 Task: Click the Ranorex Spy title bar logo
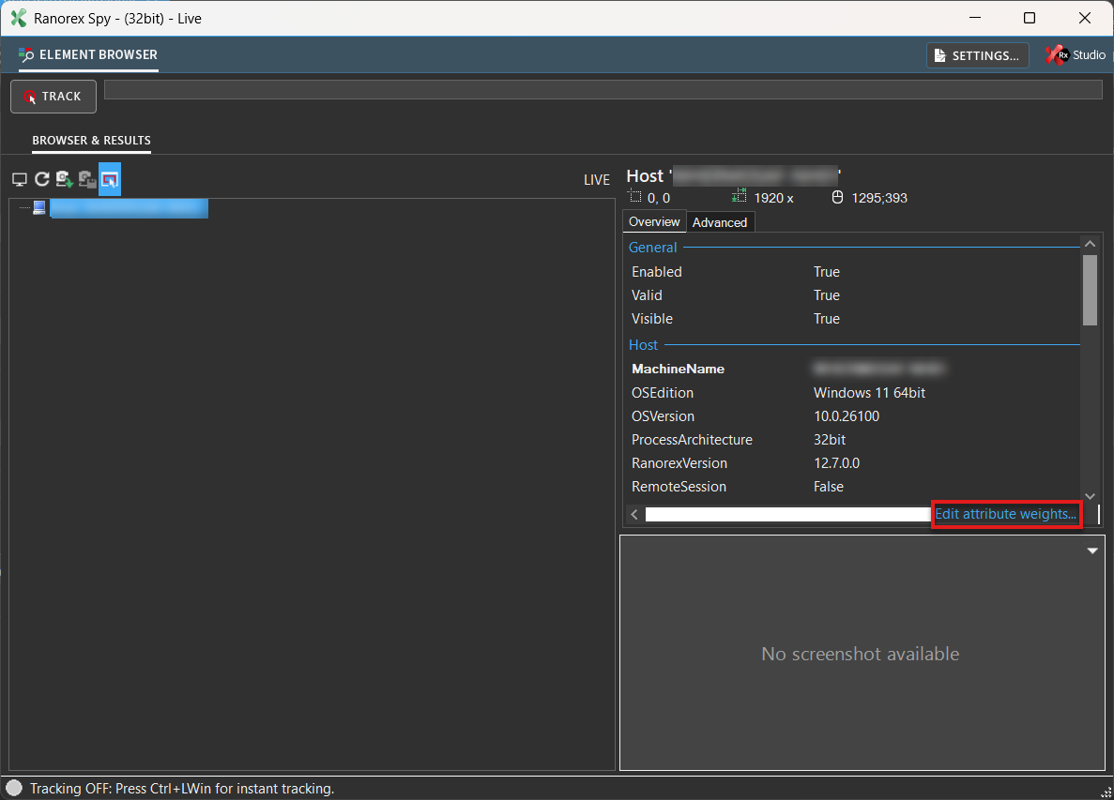point(19,18)
